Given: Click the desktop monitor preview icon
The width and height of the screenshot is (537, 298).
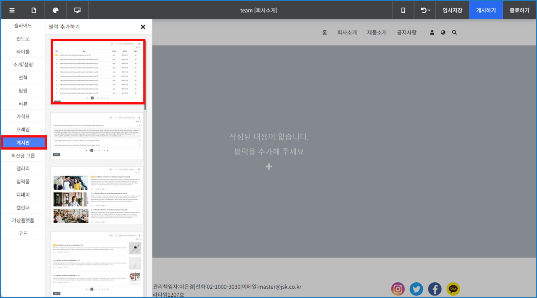Looking at the screenshot, I should pos(77,10).
